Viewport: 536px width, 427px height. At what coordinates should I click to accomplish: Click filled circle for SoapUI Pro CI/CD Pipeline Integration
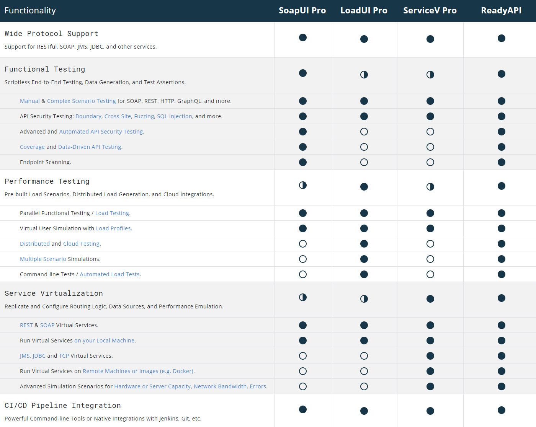tap(303, 409)
